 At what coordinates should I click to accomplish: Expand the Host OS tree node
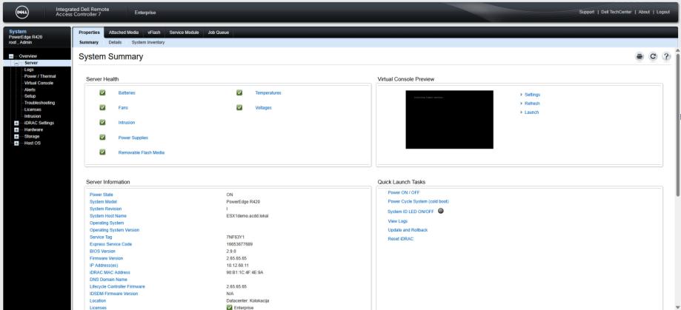click(x=16, y=143)
